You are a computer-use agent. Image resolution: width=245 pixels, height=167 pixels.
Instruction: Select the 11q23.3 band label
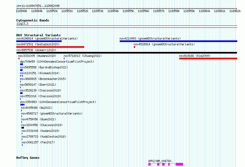[x=22, y=24]
